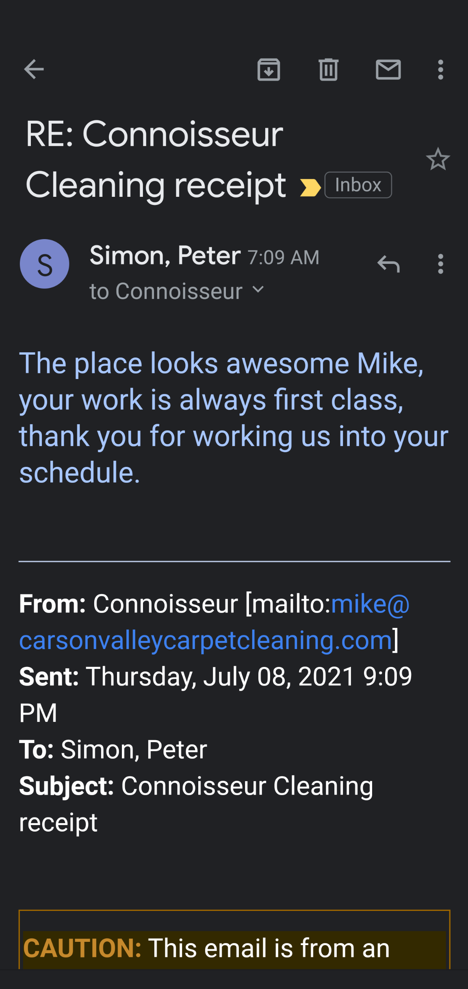The image size is (468, 989).
Task: Star this conversation
Action: pos(438,160)
